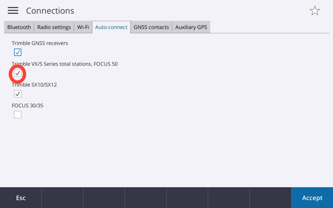
Task: Open the Radio settings tab
Action: click(x=54, y=27)
